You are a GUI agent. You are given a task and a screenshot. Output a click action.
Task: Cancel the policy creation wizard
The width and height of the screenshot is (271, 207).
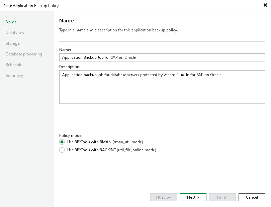click(252, 197)
